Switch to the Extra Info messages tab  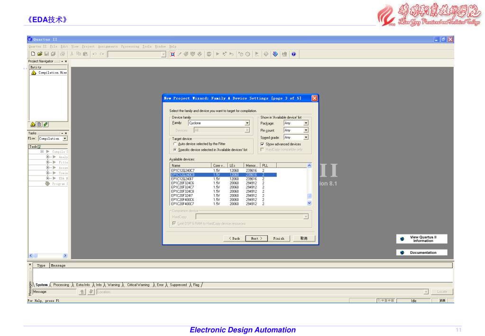click(83, 285)
